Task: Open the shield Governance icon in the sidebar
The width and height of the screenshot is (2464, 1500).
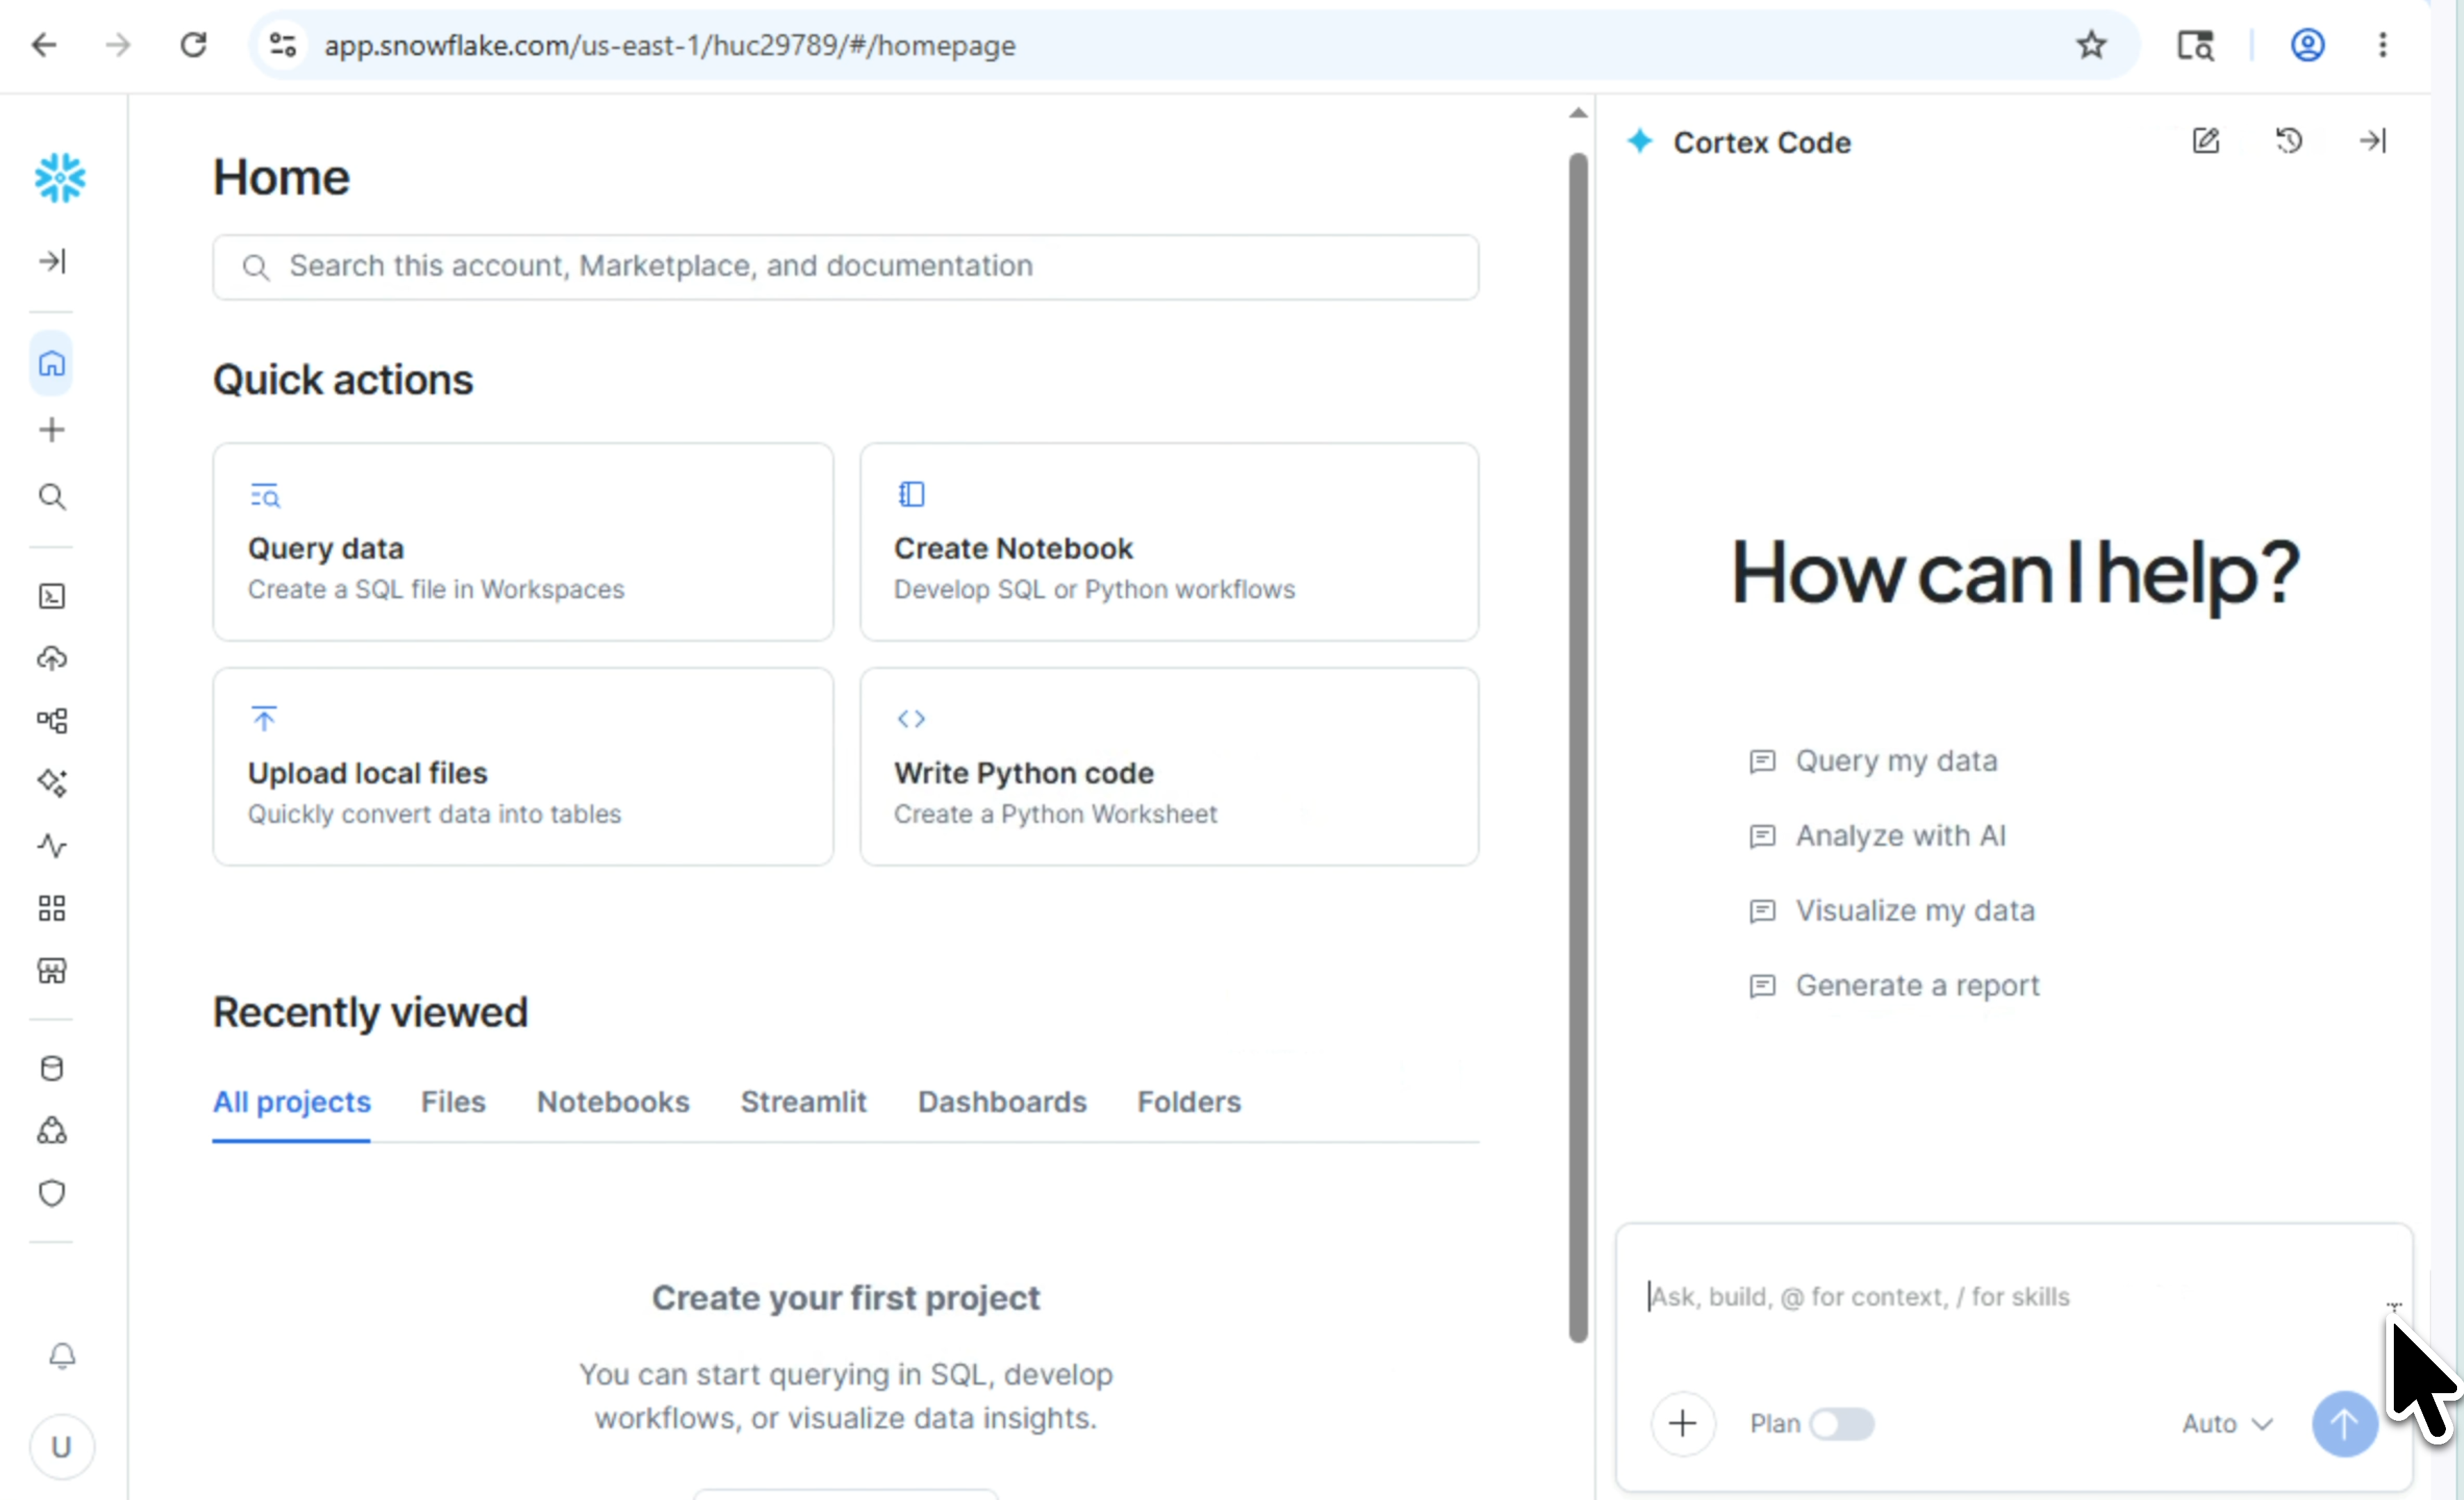Action: (52, 1193)
